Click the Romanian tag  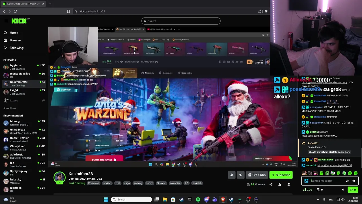point(93,183)
